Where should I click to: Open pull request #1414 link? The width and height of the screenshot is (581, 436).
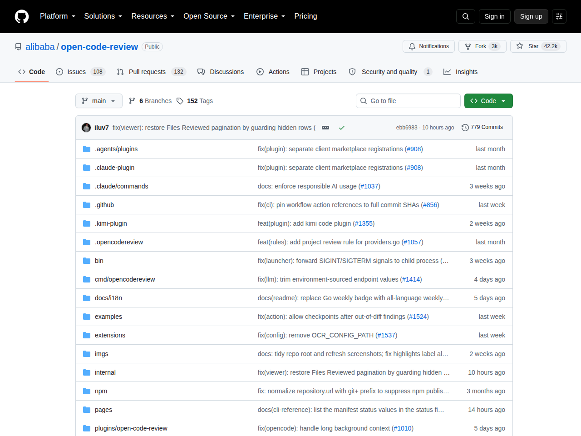point(411,279)
